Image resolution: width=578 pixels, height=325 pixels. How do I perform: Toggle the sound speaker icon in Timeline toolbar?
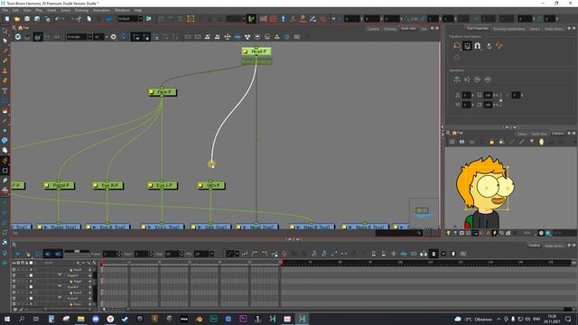[x=48, y=254]
